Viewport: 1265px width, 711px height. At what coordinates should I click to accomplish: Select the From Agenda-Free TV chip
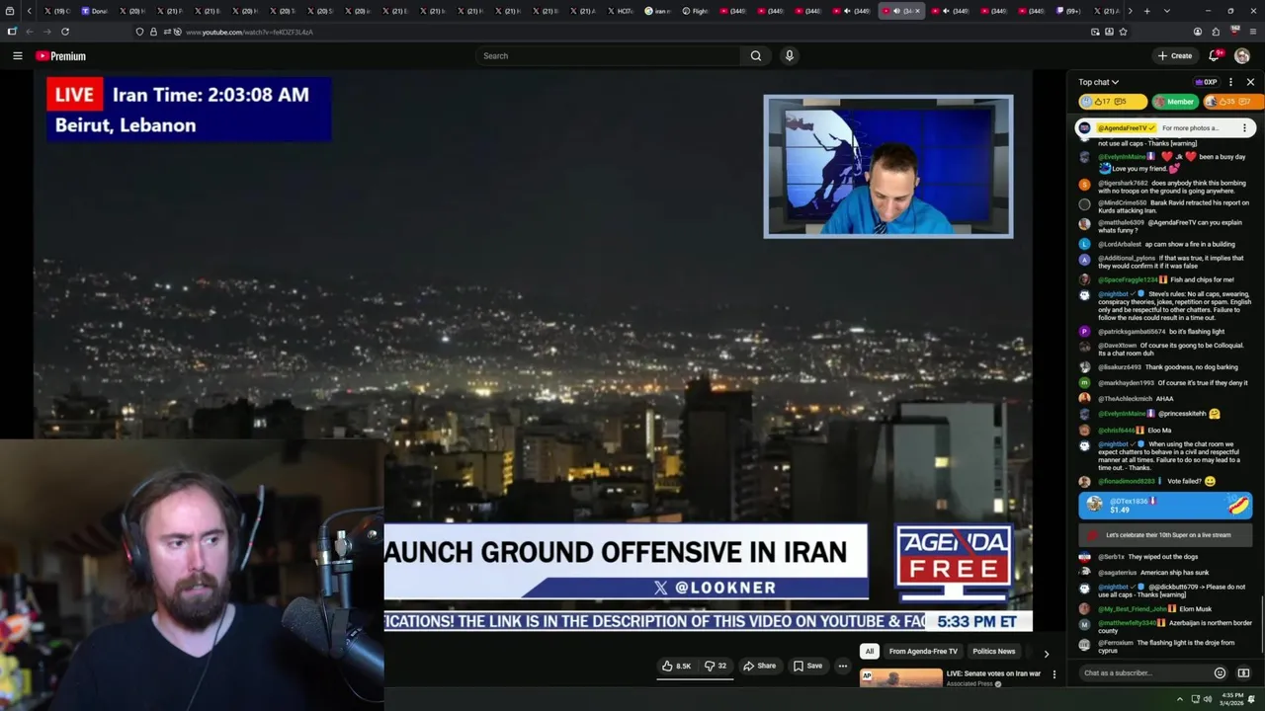[923, 652]
